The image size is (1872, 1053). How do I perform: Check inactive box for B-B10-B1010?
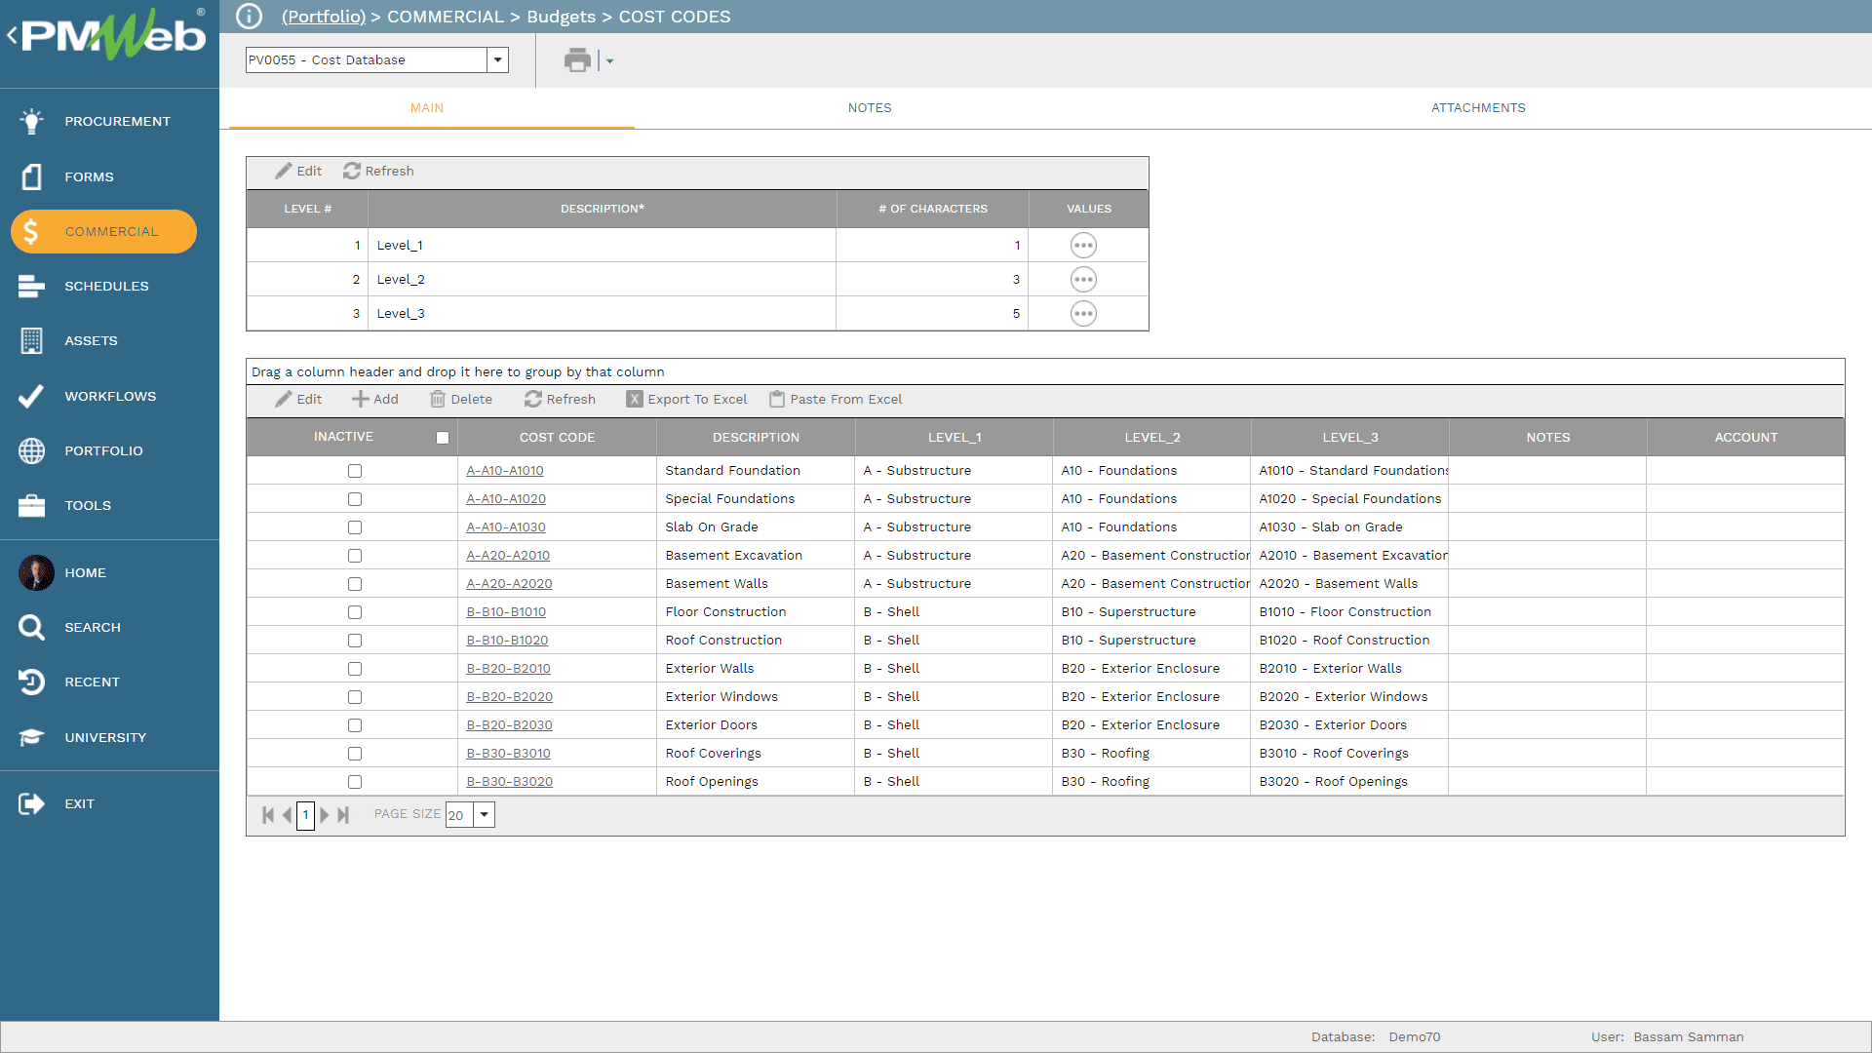tap(355, 612)
